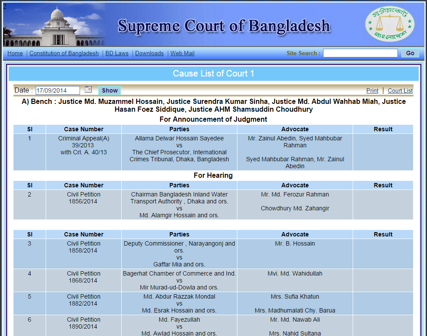This screenshot has width=427, height=336.
Task: Select advocate Mrs. Sufia Khatun
Action: (295, 296)
